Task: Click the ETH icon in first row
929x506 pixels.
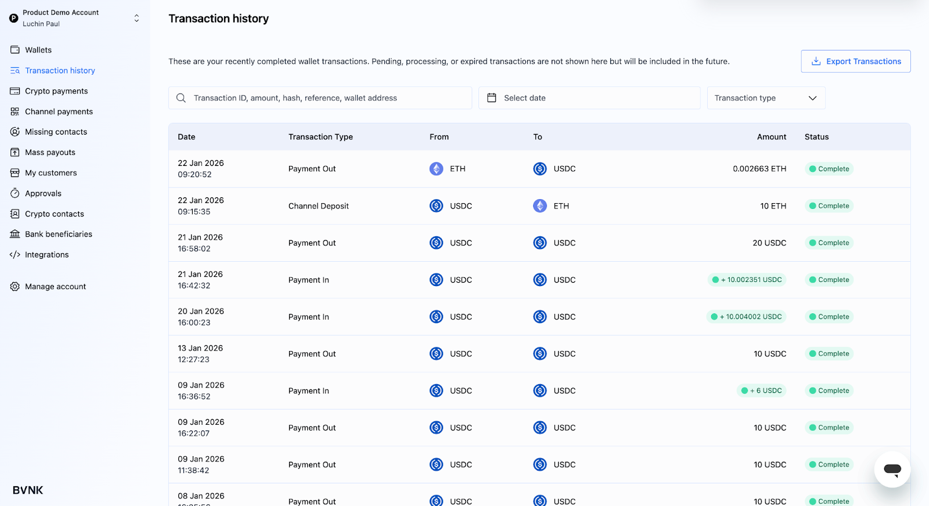Action: pyautogui.click(x=436, y=169)
